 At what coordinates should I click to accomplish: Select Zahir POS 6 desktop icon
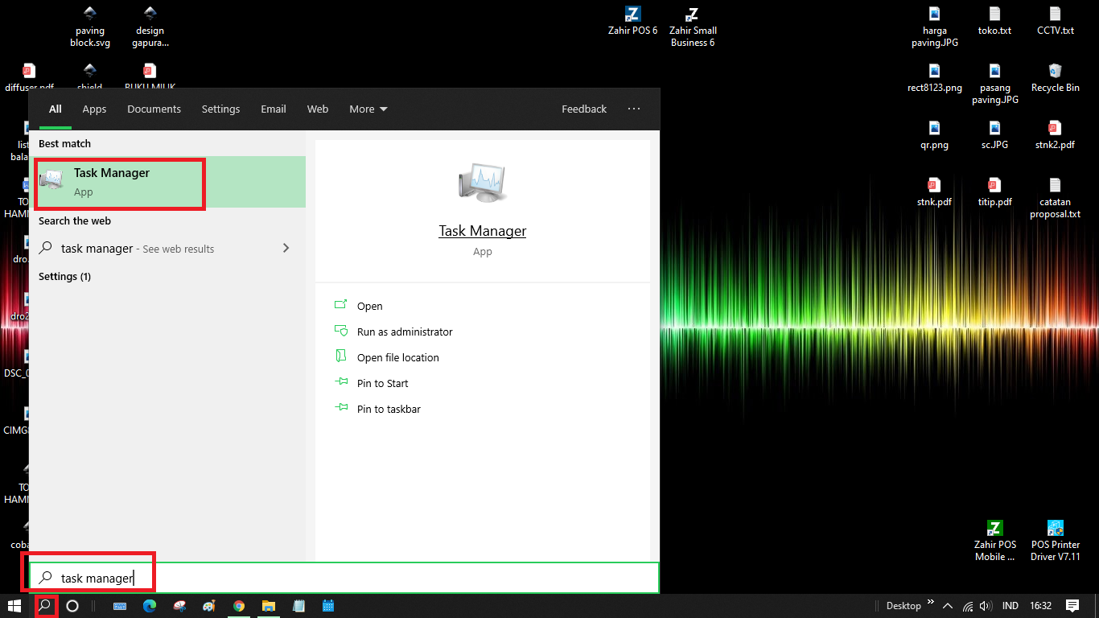click(x=632, y=22)
